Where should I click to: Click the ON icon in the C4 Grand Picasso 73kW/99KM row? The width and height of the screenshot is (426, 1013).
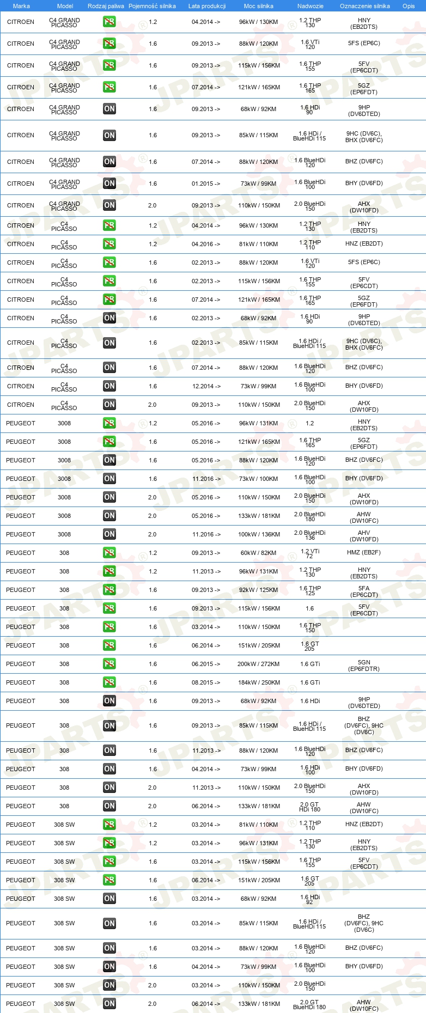pyautogui.click(x=109, y=184)
